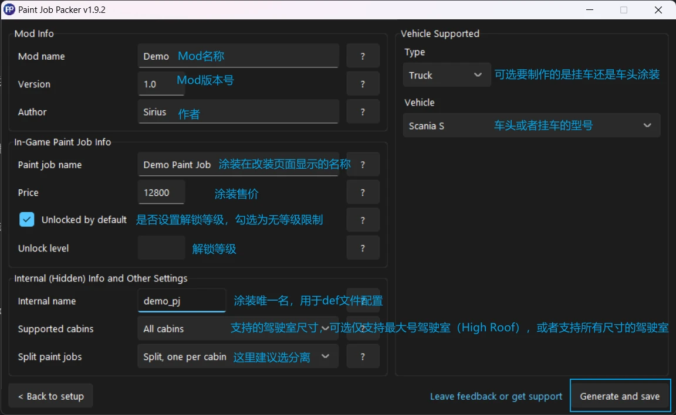Go back using Back to setup
The image size is (676, 415).
coord(51,396)
